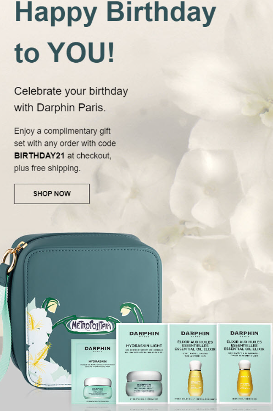Click the yellow elixir bottle on rightmost sachet

click(245, 378)
